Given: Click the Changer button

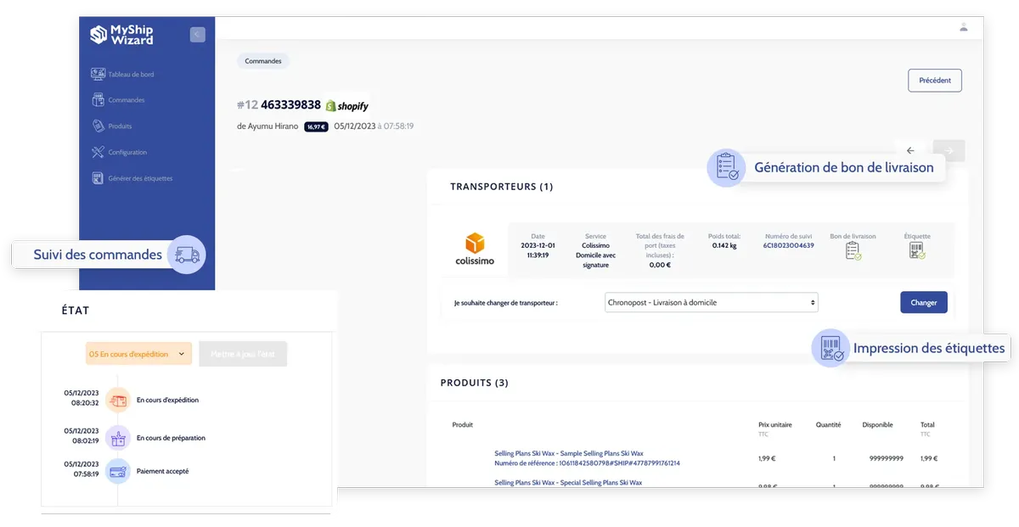Looking at the screenshot, I should [x=924, y=302].
